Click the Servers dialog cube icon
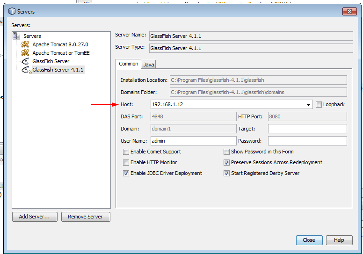 12,11
